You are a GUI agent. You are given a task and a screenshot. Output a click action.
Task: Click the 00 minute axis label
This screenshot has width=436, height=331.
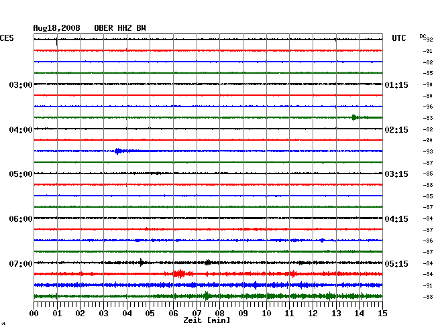pyautogui.click(x=34, y=314)
